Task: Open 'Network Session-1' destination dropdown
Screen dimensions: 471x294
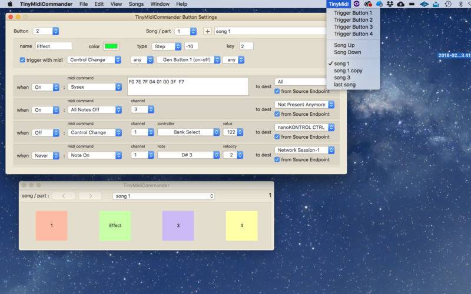Action: (304, 150)
